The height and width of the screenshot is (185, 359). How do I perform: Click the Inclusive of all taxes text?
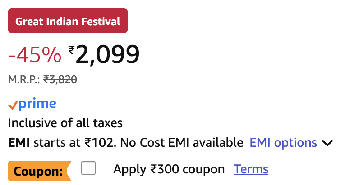coord(65,123)
